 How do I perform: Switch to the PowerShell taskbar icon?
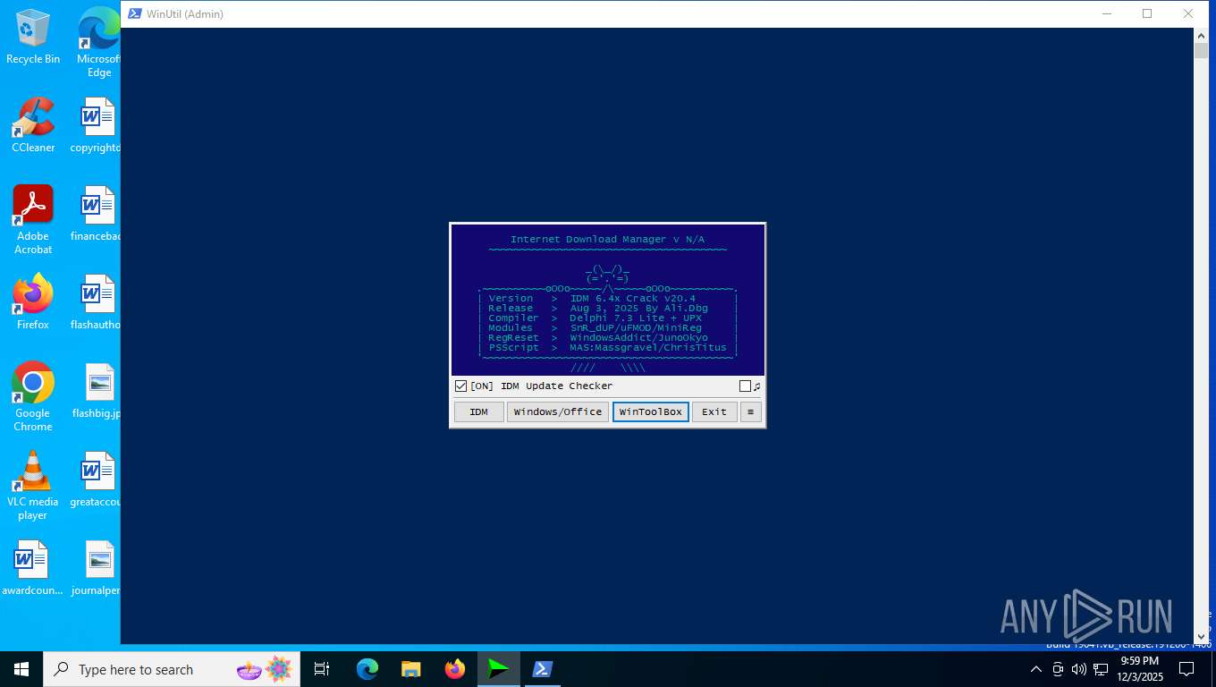point(542,669)
